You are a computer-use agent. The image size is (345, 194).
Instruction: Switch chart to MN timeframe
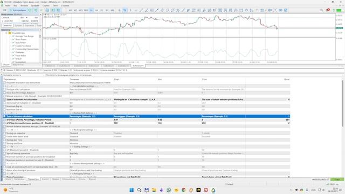112,10
